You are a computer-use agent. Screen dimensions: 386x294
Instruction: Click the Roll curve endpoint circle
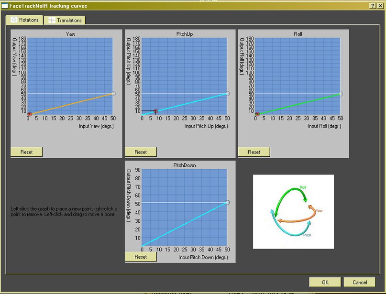(x=341, y=94)
